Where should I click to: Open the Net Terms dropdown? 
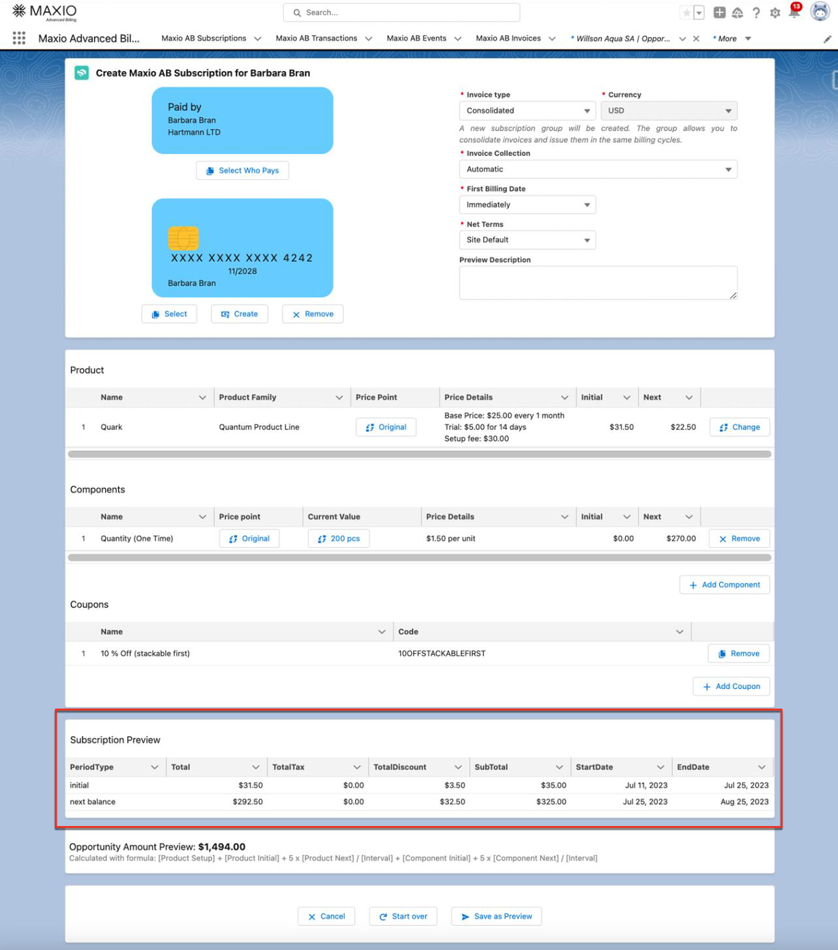click(527, 240)
